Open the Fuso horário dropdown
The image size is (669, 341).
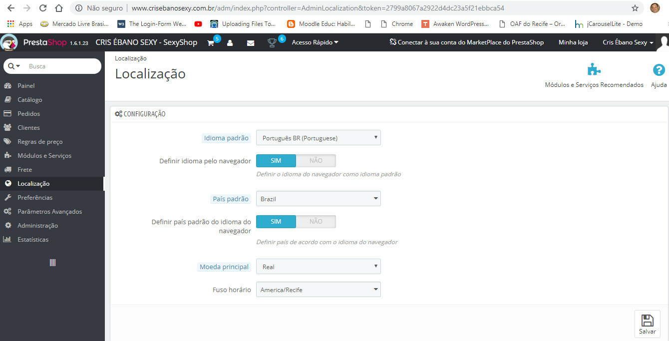click(x=319, y=290)
